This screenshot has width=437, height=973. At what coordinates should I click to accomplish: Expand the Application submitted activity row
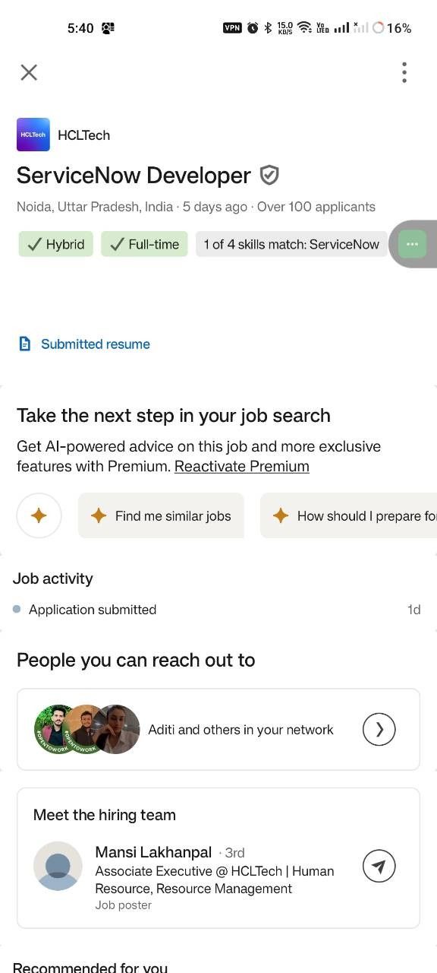coord(218,610)
